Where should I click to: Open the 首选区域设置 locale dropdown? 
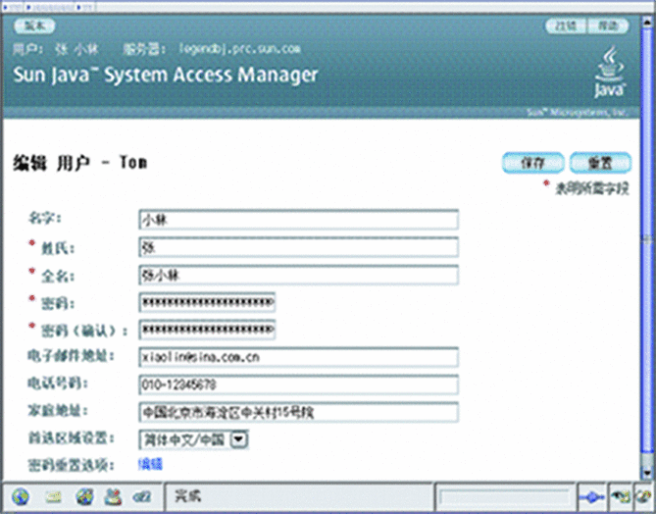pyautogui.click(x=193, y=439)
